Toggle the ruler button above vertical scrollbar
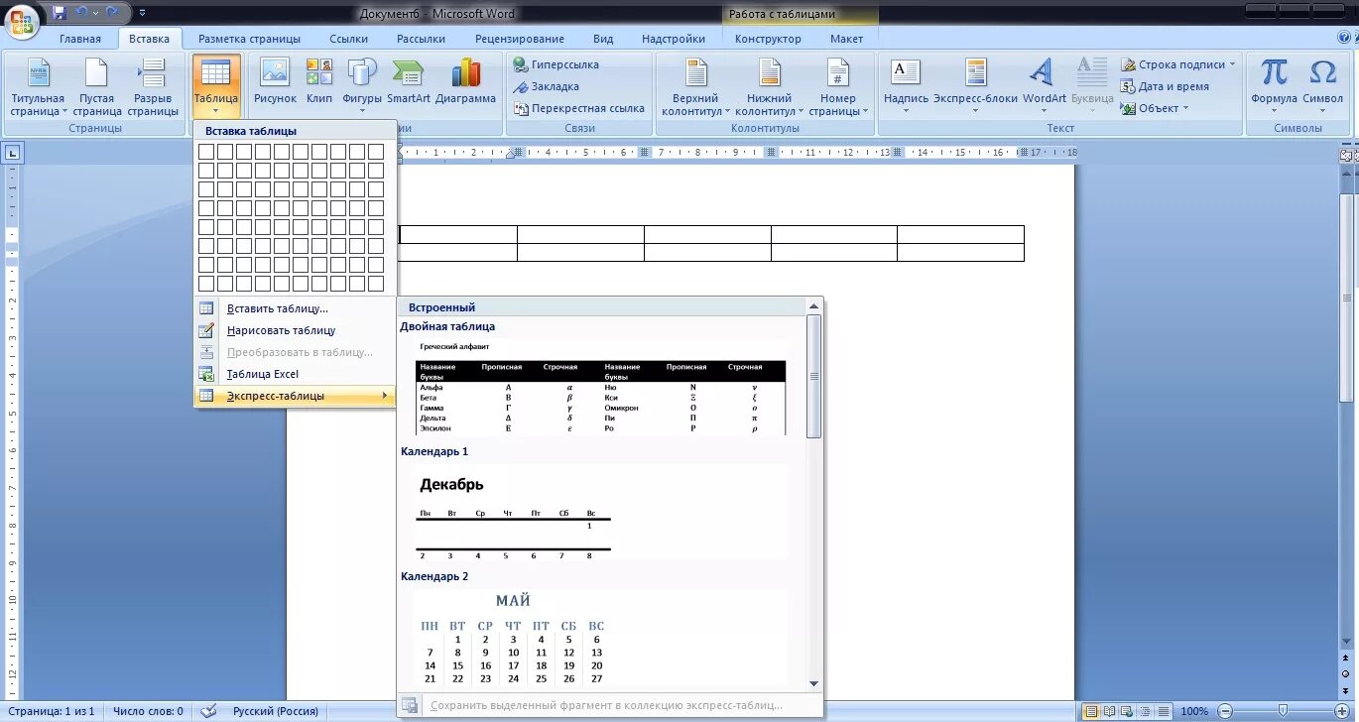 (x=1347, y=155)
